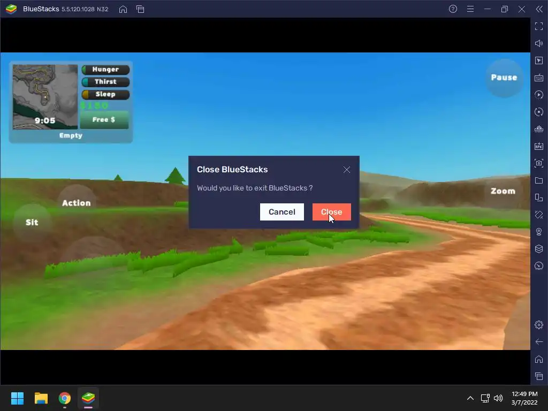Open the media folder icon in the sidebar

click(x=539, y=180)
